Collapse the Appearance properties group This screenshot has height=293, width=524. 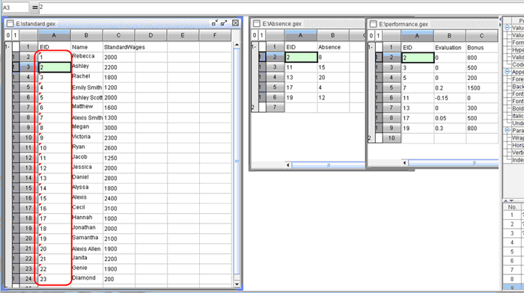click(x=508, y=72)
